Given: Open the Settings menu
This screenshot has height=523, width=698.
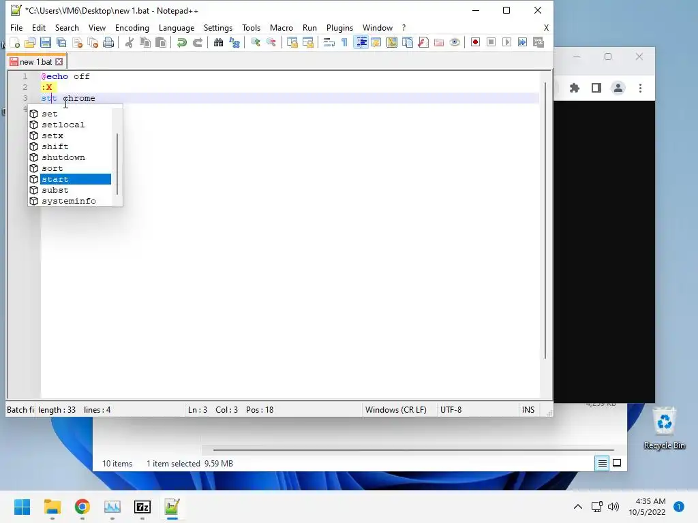Looking at the screenshot, I should click(x=218, y=27).
